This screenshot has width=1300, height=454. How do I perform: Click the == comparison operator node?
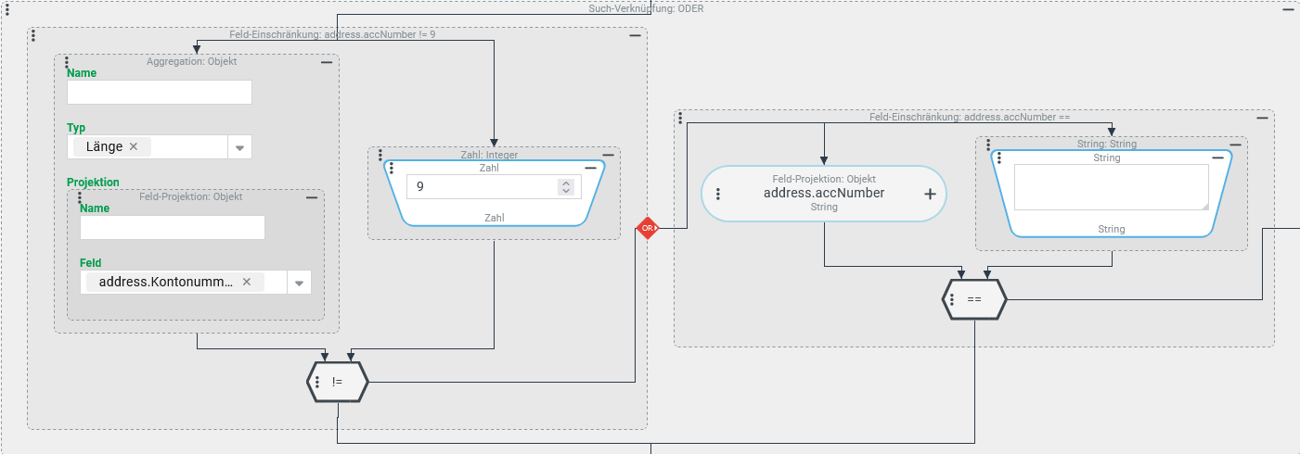[x=974, y=300]
